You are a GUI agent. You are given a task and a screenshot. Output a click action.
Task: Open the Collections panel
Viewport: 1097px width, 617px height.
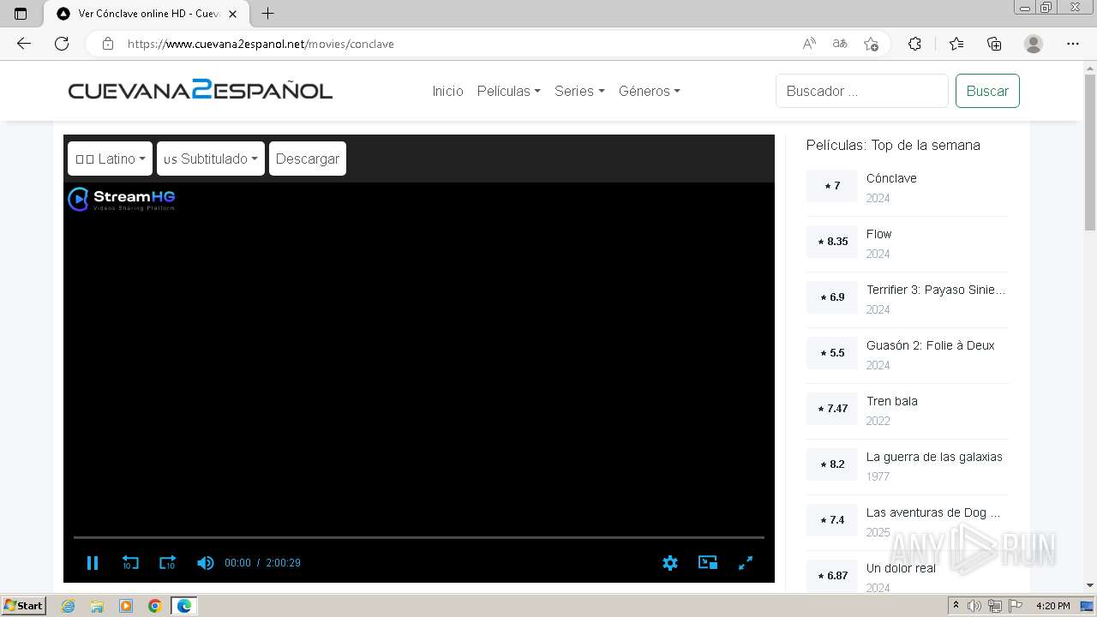(994, 44)
